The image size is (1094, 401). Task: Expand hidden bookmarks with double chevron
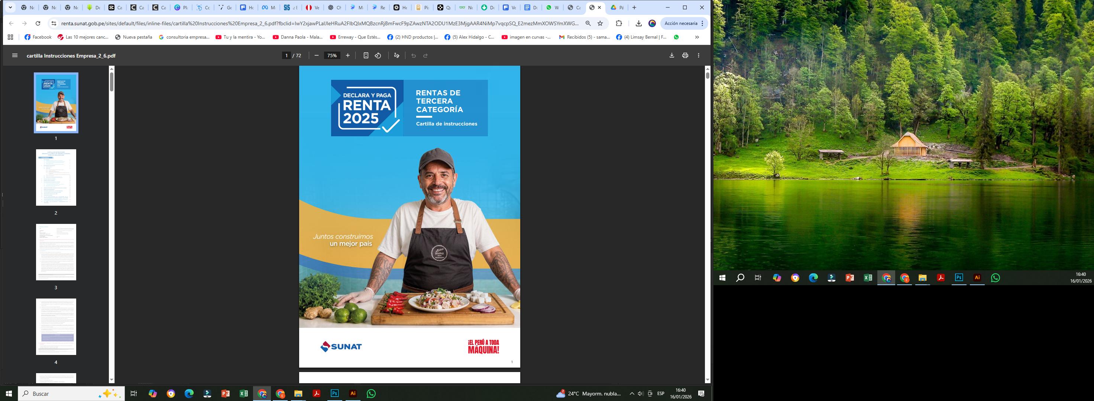697,38
